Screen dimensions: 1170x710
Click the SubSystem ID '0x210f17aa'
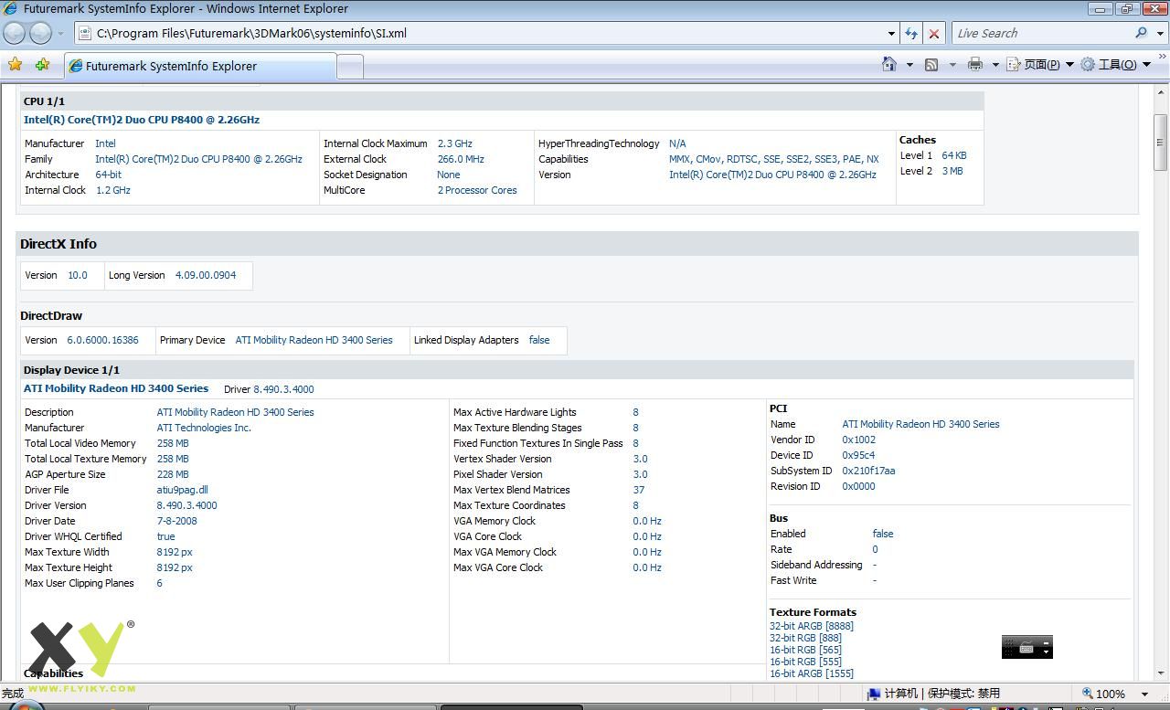[868, 471]
